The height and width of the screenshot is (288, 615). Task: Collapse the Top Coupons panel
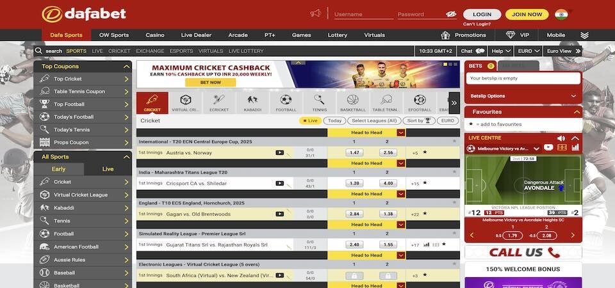click(126, 67)
